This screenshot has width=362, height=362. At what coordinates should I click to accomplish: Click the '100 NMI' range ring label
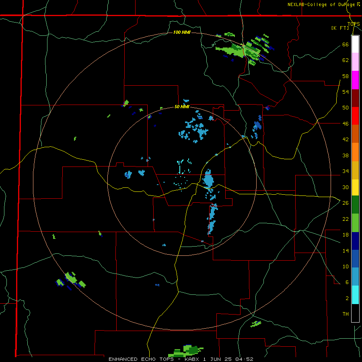tap(182, 32)
